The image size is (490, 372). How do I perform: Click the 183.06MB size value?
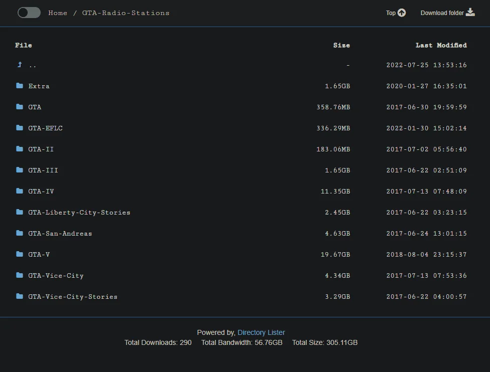point(333,149)
